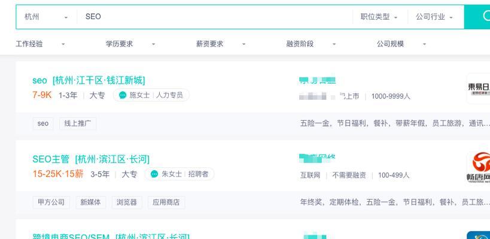
Task: Click benefits text starting with 年终奖，定期体检
Action: pyautogui.click(x=395, y=203)
